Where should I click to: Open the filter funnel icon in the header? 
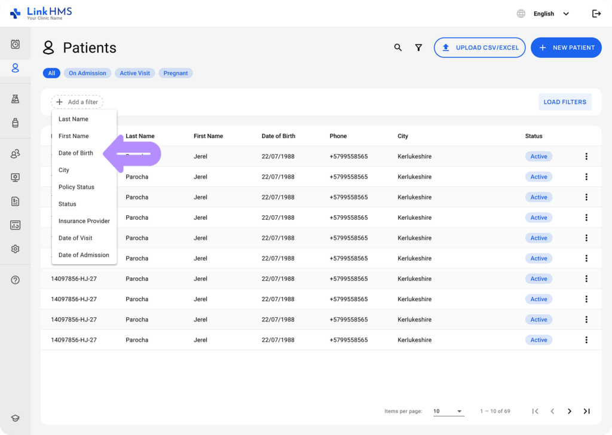point(418,47)
